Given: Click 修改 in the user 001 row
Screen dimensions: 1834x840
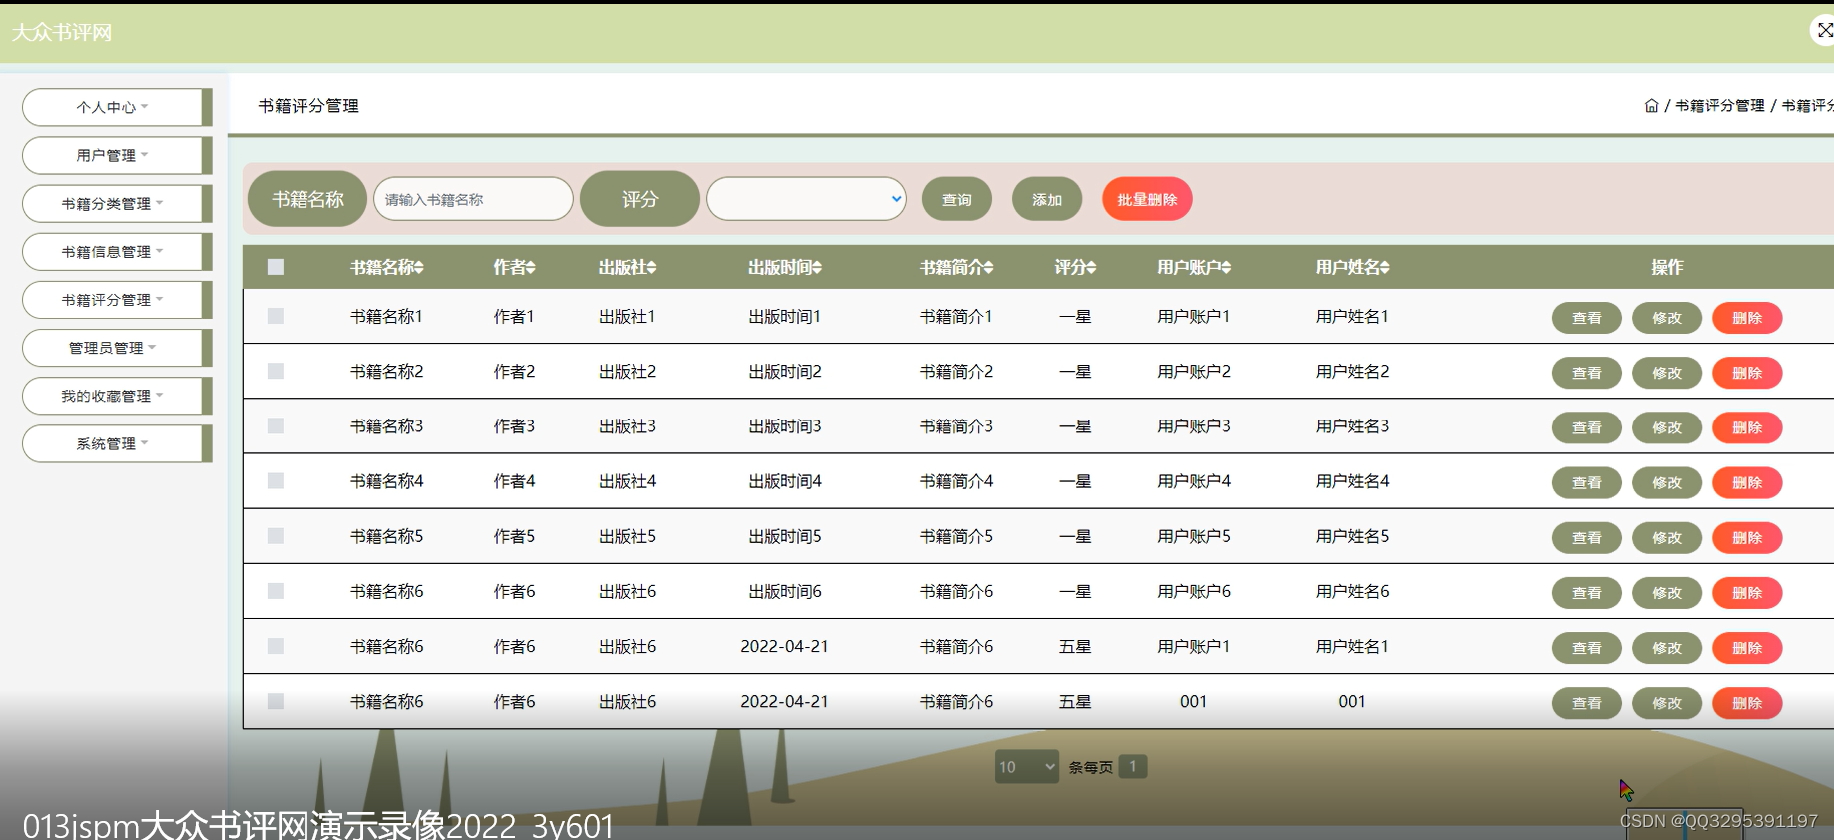Looking at the screenshot, I should 1667,703.
